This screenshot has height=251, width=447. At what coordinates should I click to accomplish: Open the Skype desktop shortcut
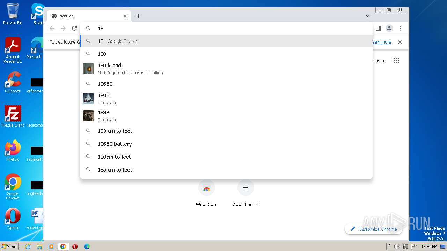[x=38, y=14]
